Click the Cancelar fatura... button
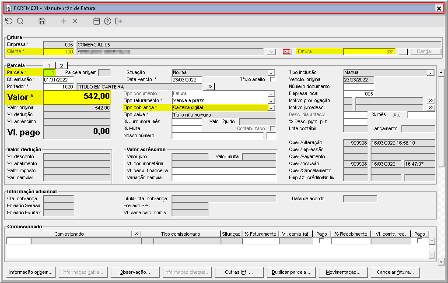 (x=395, y=272)
